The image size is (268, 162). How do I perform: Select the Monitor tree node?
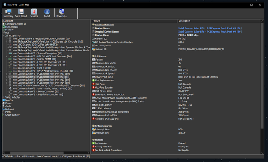coord(9,100)
